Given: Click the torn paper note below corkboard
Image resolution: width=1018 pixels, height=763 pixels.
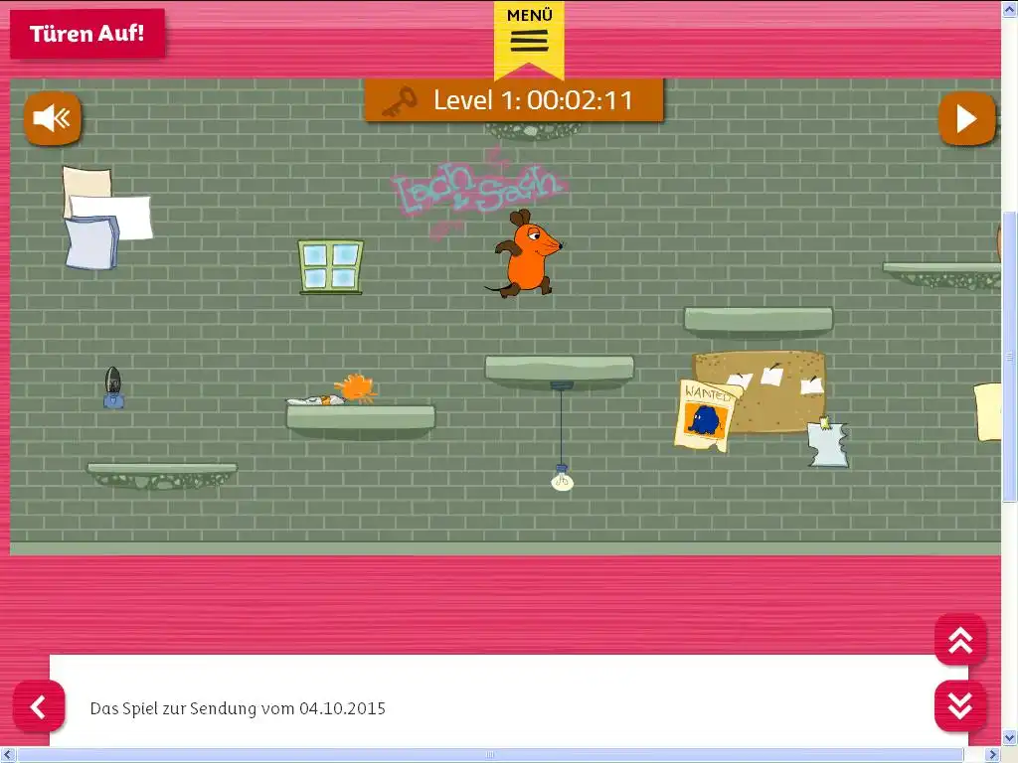Looking at the screenshot, I should 828,442.
